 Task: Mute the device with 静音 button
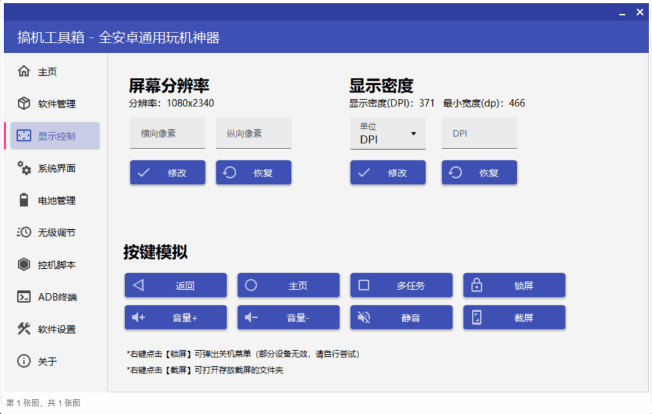pyautogui.click(x=401, y=317)
